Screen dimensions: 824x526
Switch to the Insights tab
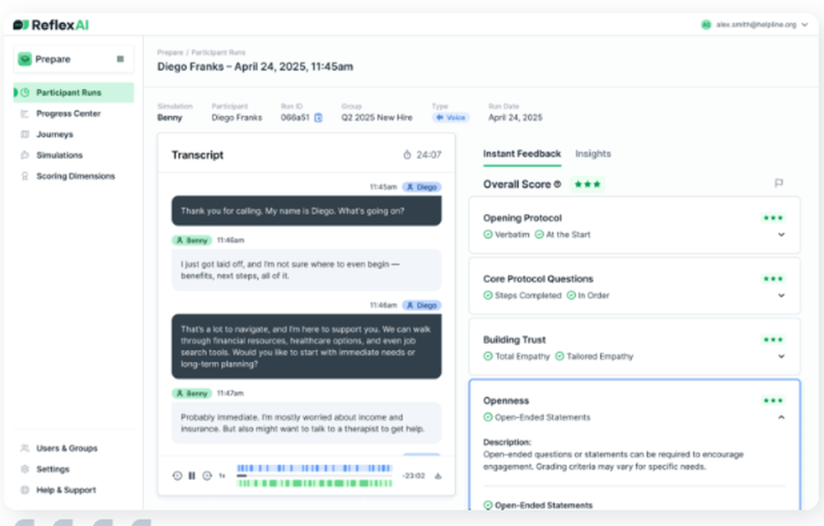tap(592, 154)
